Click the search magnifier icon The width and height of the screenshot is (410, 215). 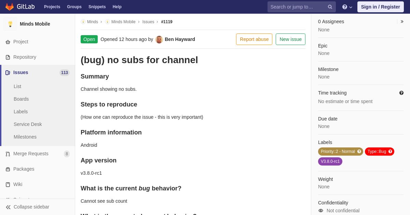(330, 7)
